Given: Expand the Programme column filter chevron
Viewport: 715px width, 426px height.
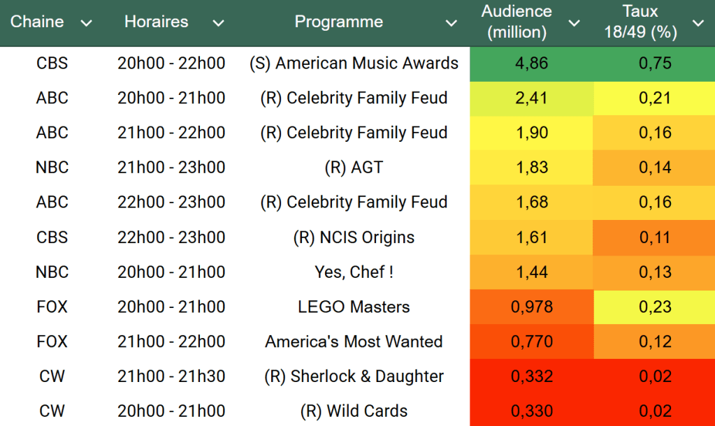Looking at the screenshot, I should [x=451, y=23].
